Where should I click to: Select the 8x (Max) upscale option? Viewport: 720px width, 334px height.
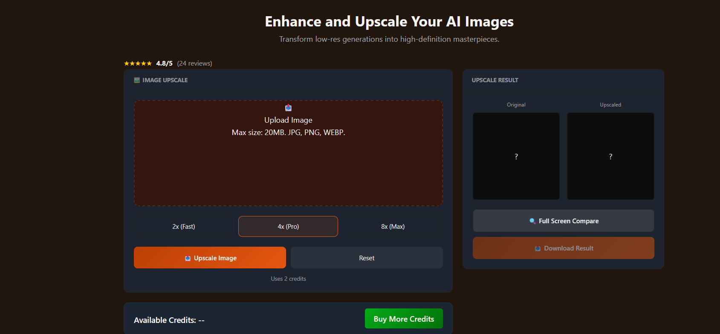pos(393,227)
